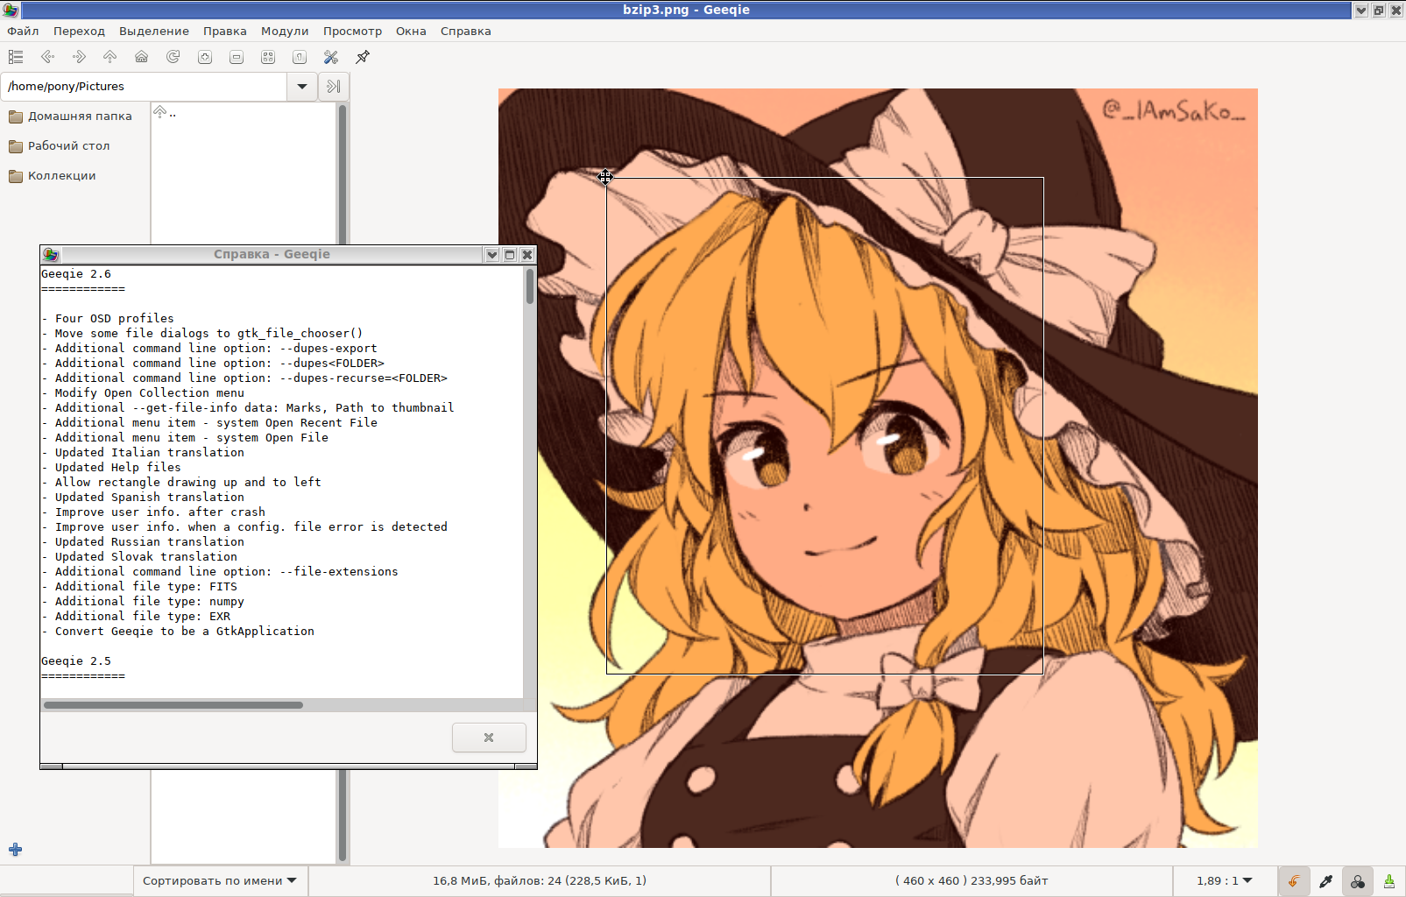Screen dimensions: 1406x897
Task: Click the help window horizontal scrollbar thumb
Action: (173, 705)
